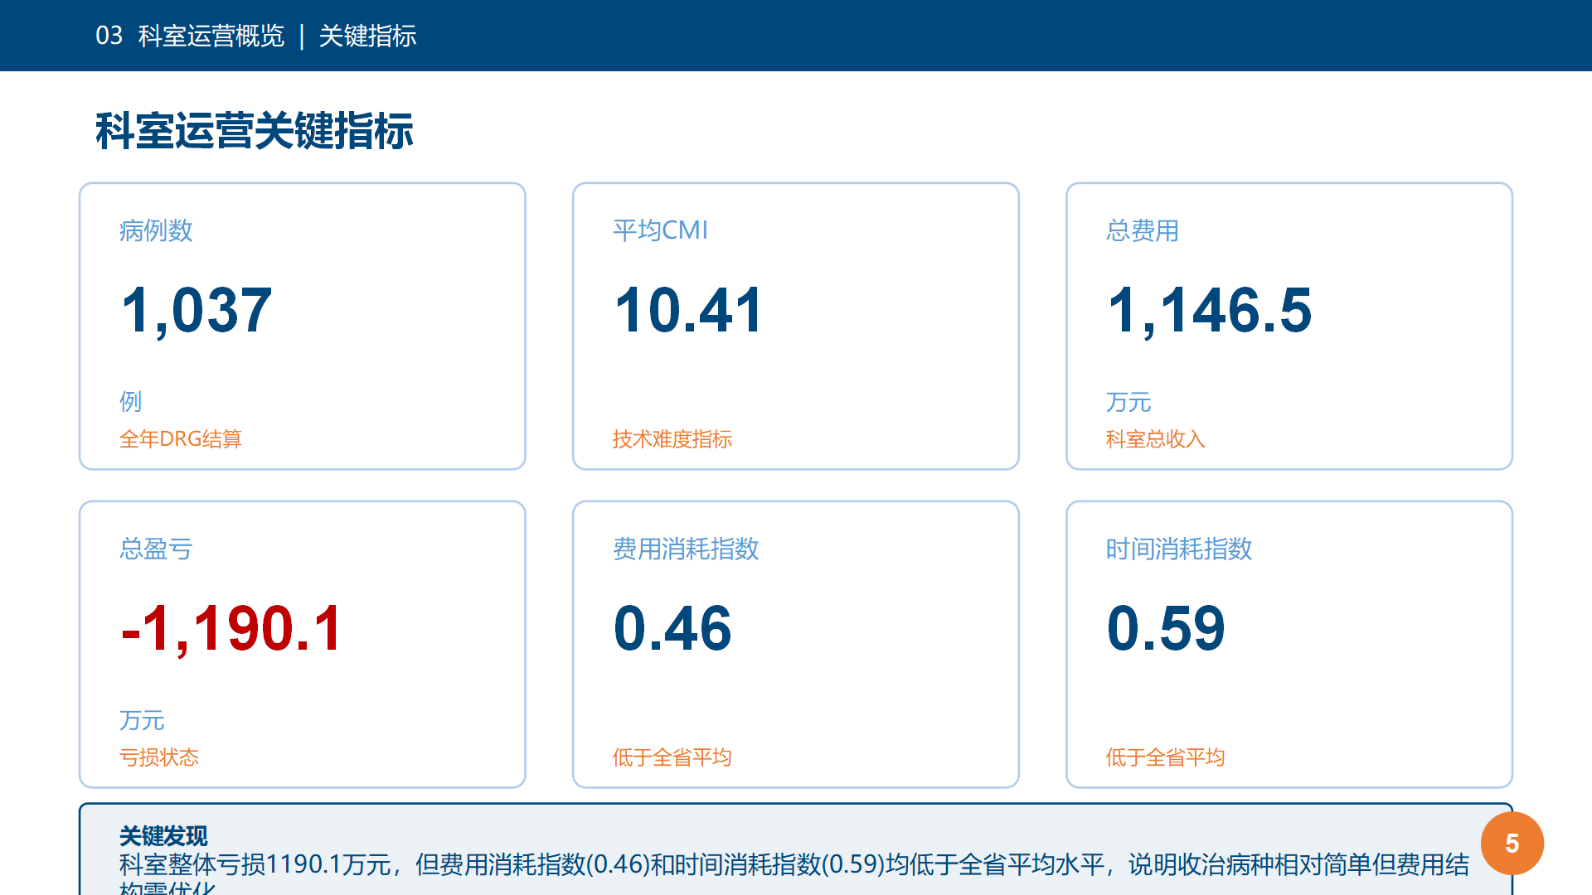Click the header breadcrumb 科室运营概览

pos(211,36)
